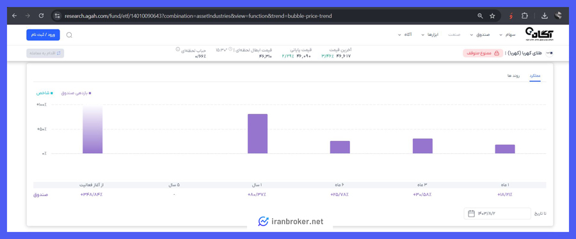The width and height of the screenshot is (576, 239).
Task: Click the +18/21% return value
Action: (x=504, y=195)
